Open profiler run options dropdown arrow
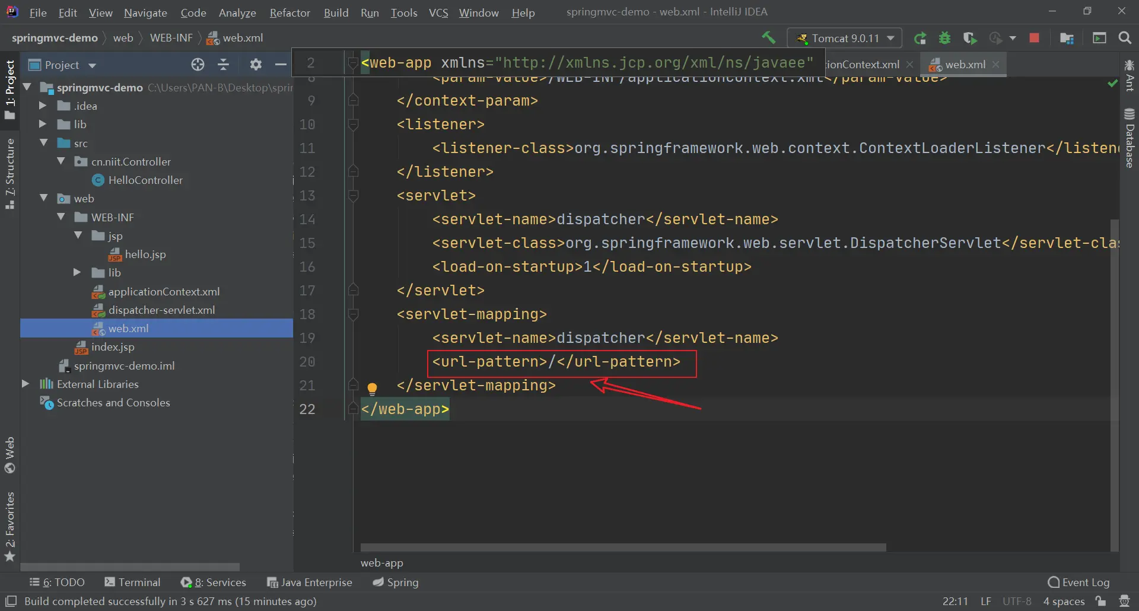1139x611 pixels. tap(1013, 38)
